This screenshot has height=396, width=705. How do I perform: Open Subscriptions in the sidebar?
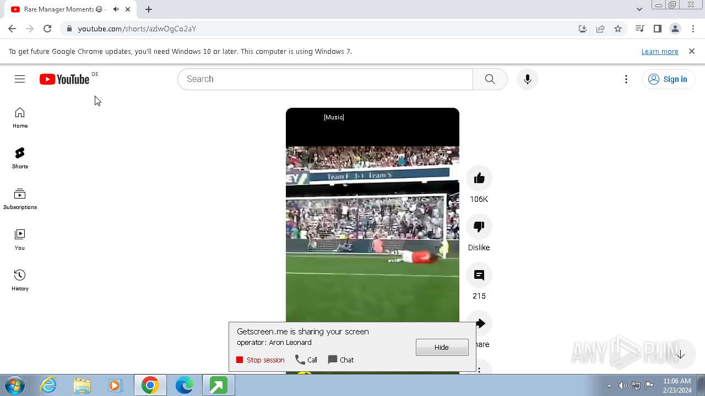[x=20, y=199]
